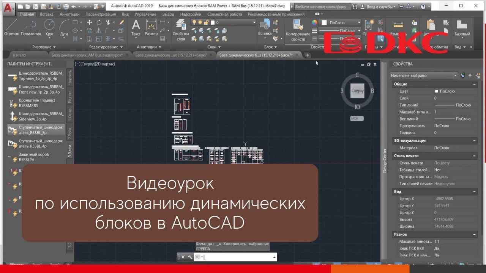Click the МСК coordinate system button

pyautogui.click(x=357, y=118)
